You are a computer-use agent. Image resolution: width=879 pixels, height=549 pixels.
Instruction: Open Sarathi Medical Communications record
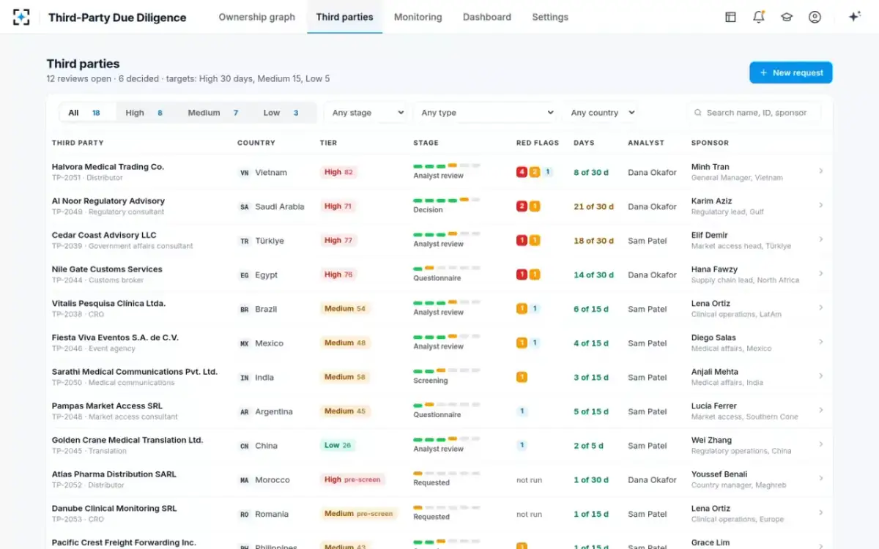point(135,372)
